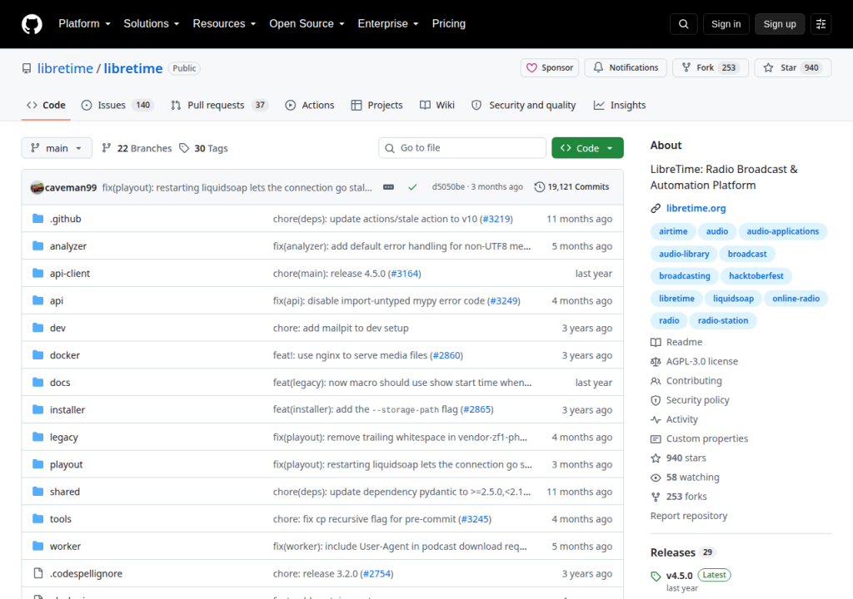Click the liquidsoap topic tag

[x=733, y=299]
